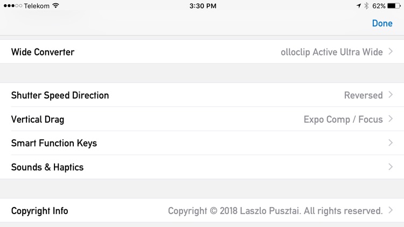Tap the Copyright Info chevron icon

tap(391, 210)
